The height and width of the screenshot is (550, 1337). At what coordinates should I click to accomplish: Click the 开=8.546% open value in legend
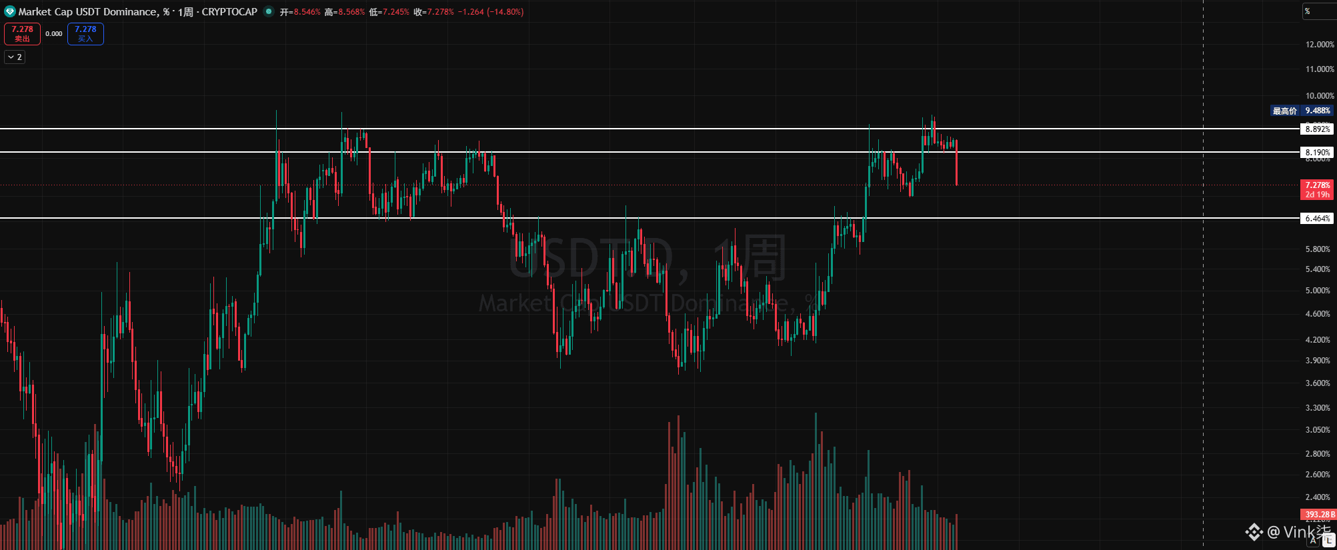[x=300, y=12]
